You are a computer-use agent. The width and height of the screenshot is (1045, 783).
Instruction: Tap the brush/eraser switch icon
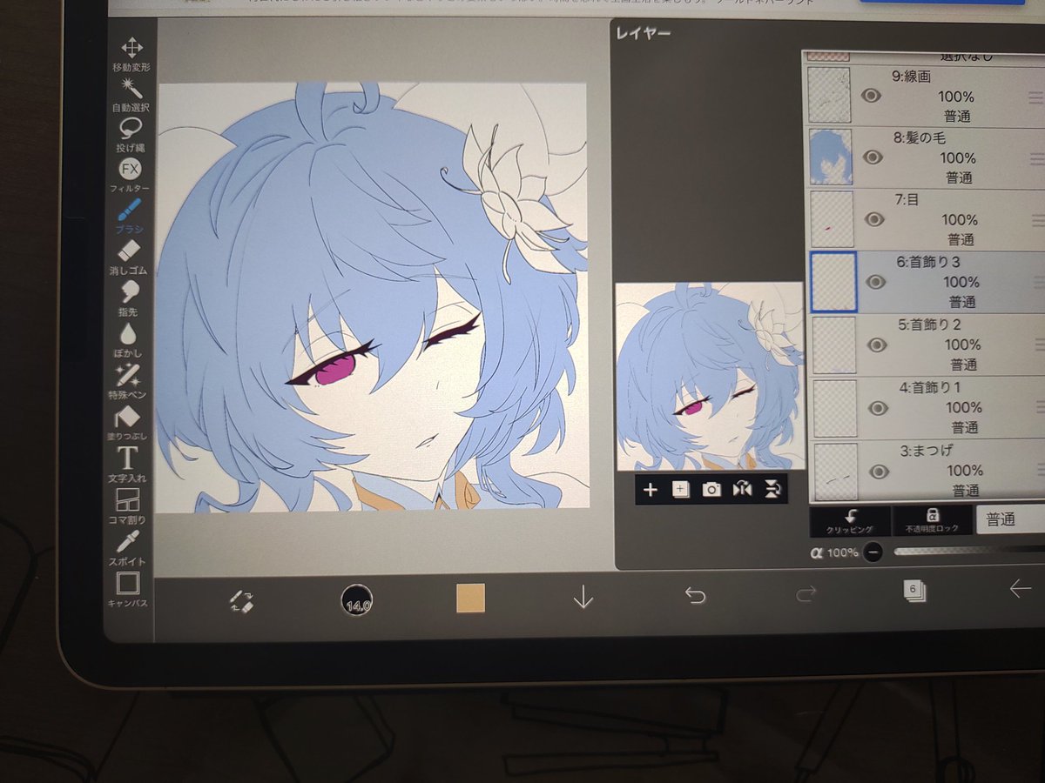241,600
